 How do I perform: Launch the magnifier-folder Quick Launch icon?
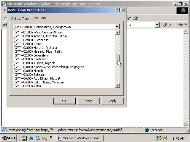(x=45, y=138)
